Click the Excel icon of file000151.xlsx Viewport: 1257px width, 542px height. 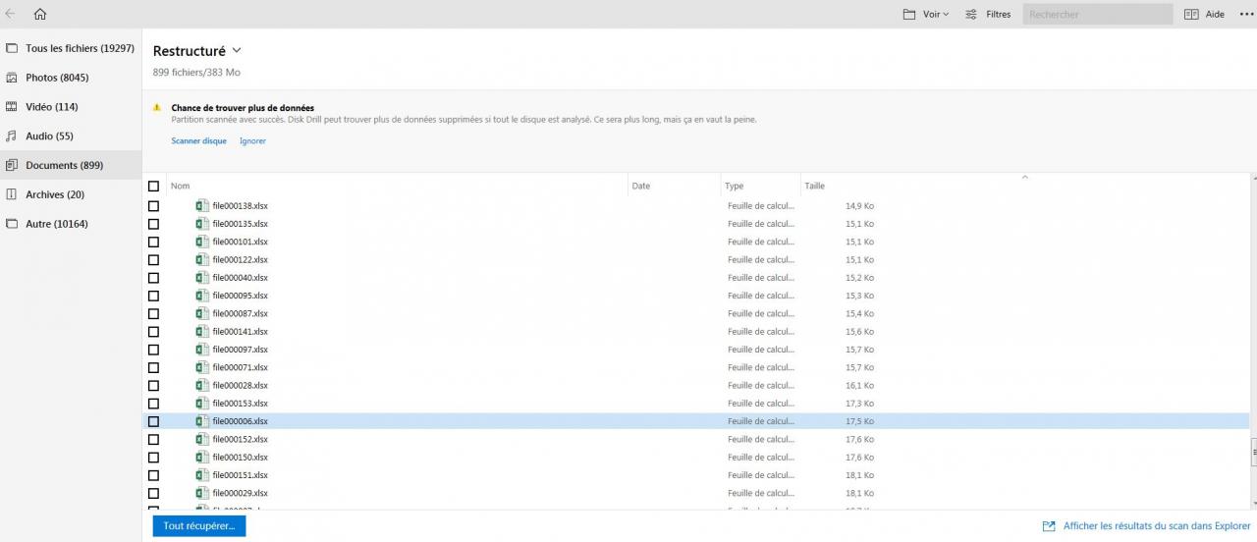(x=202, y=474)
